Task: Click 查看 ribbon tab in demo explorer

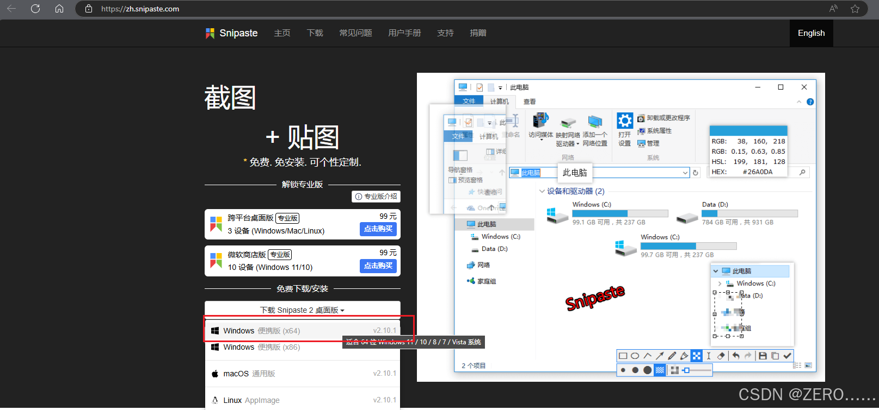Action: [x=530, y=102]
